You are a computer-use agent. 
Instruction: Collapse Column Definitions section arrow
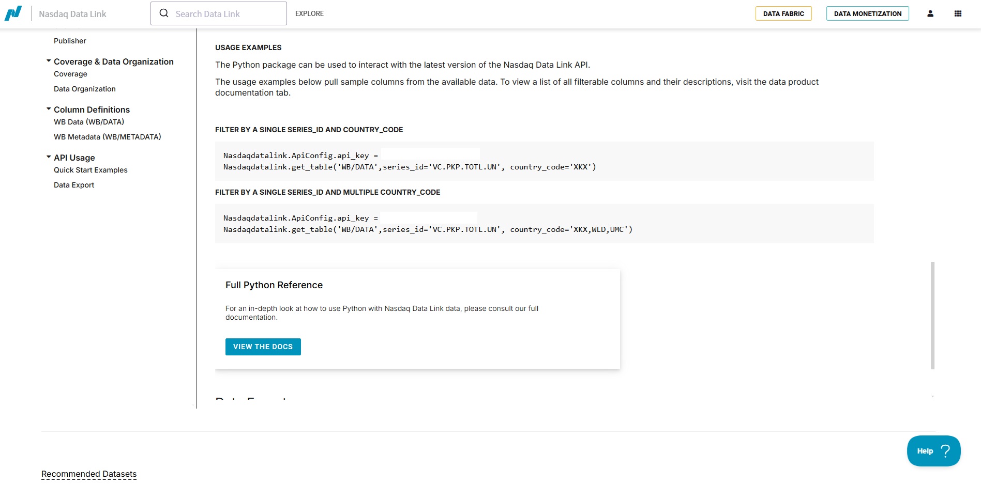49,109
